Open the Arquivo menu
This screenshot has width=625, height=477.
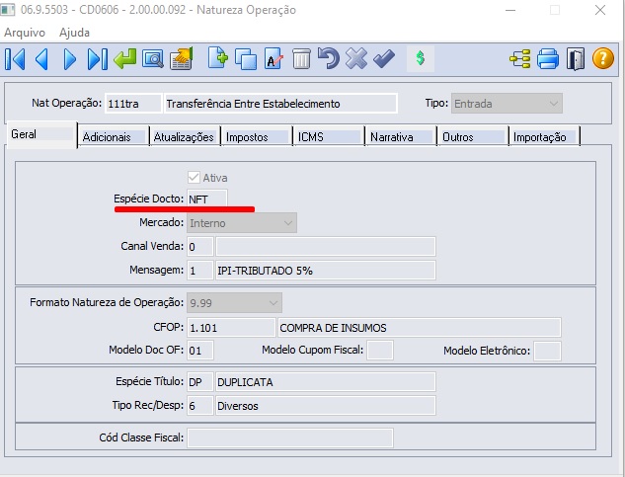tap(25, 33)
